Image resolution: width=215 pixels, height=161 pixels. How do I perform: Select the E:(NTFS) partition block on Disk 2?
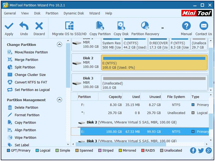click(154, 63)
